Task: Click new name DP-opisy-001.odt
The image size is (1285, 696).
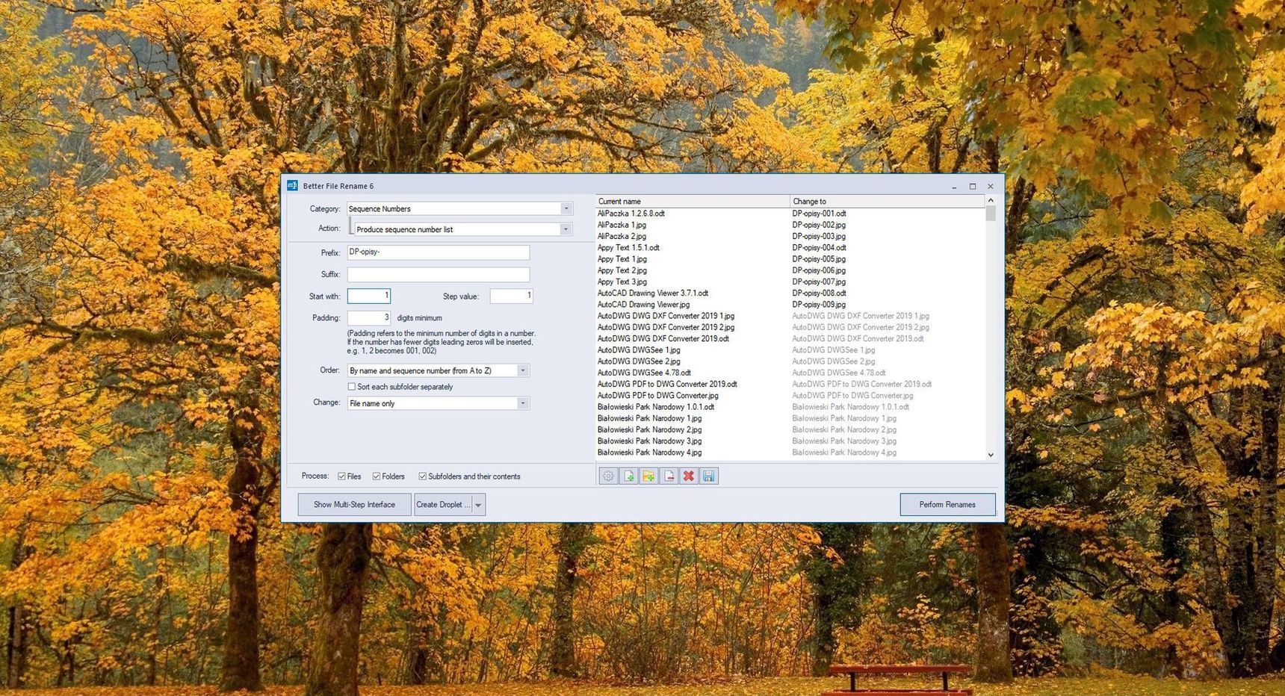Action: (819, 214)
